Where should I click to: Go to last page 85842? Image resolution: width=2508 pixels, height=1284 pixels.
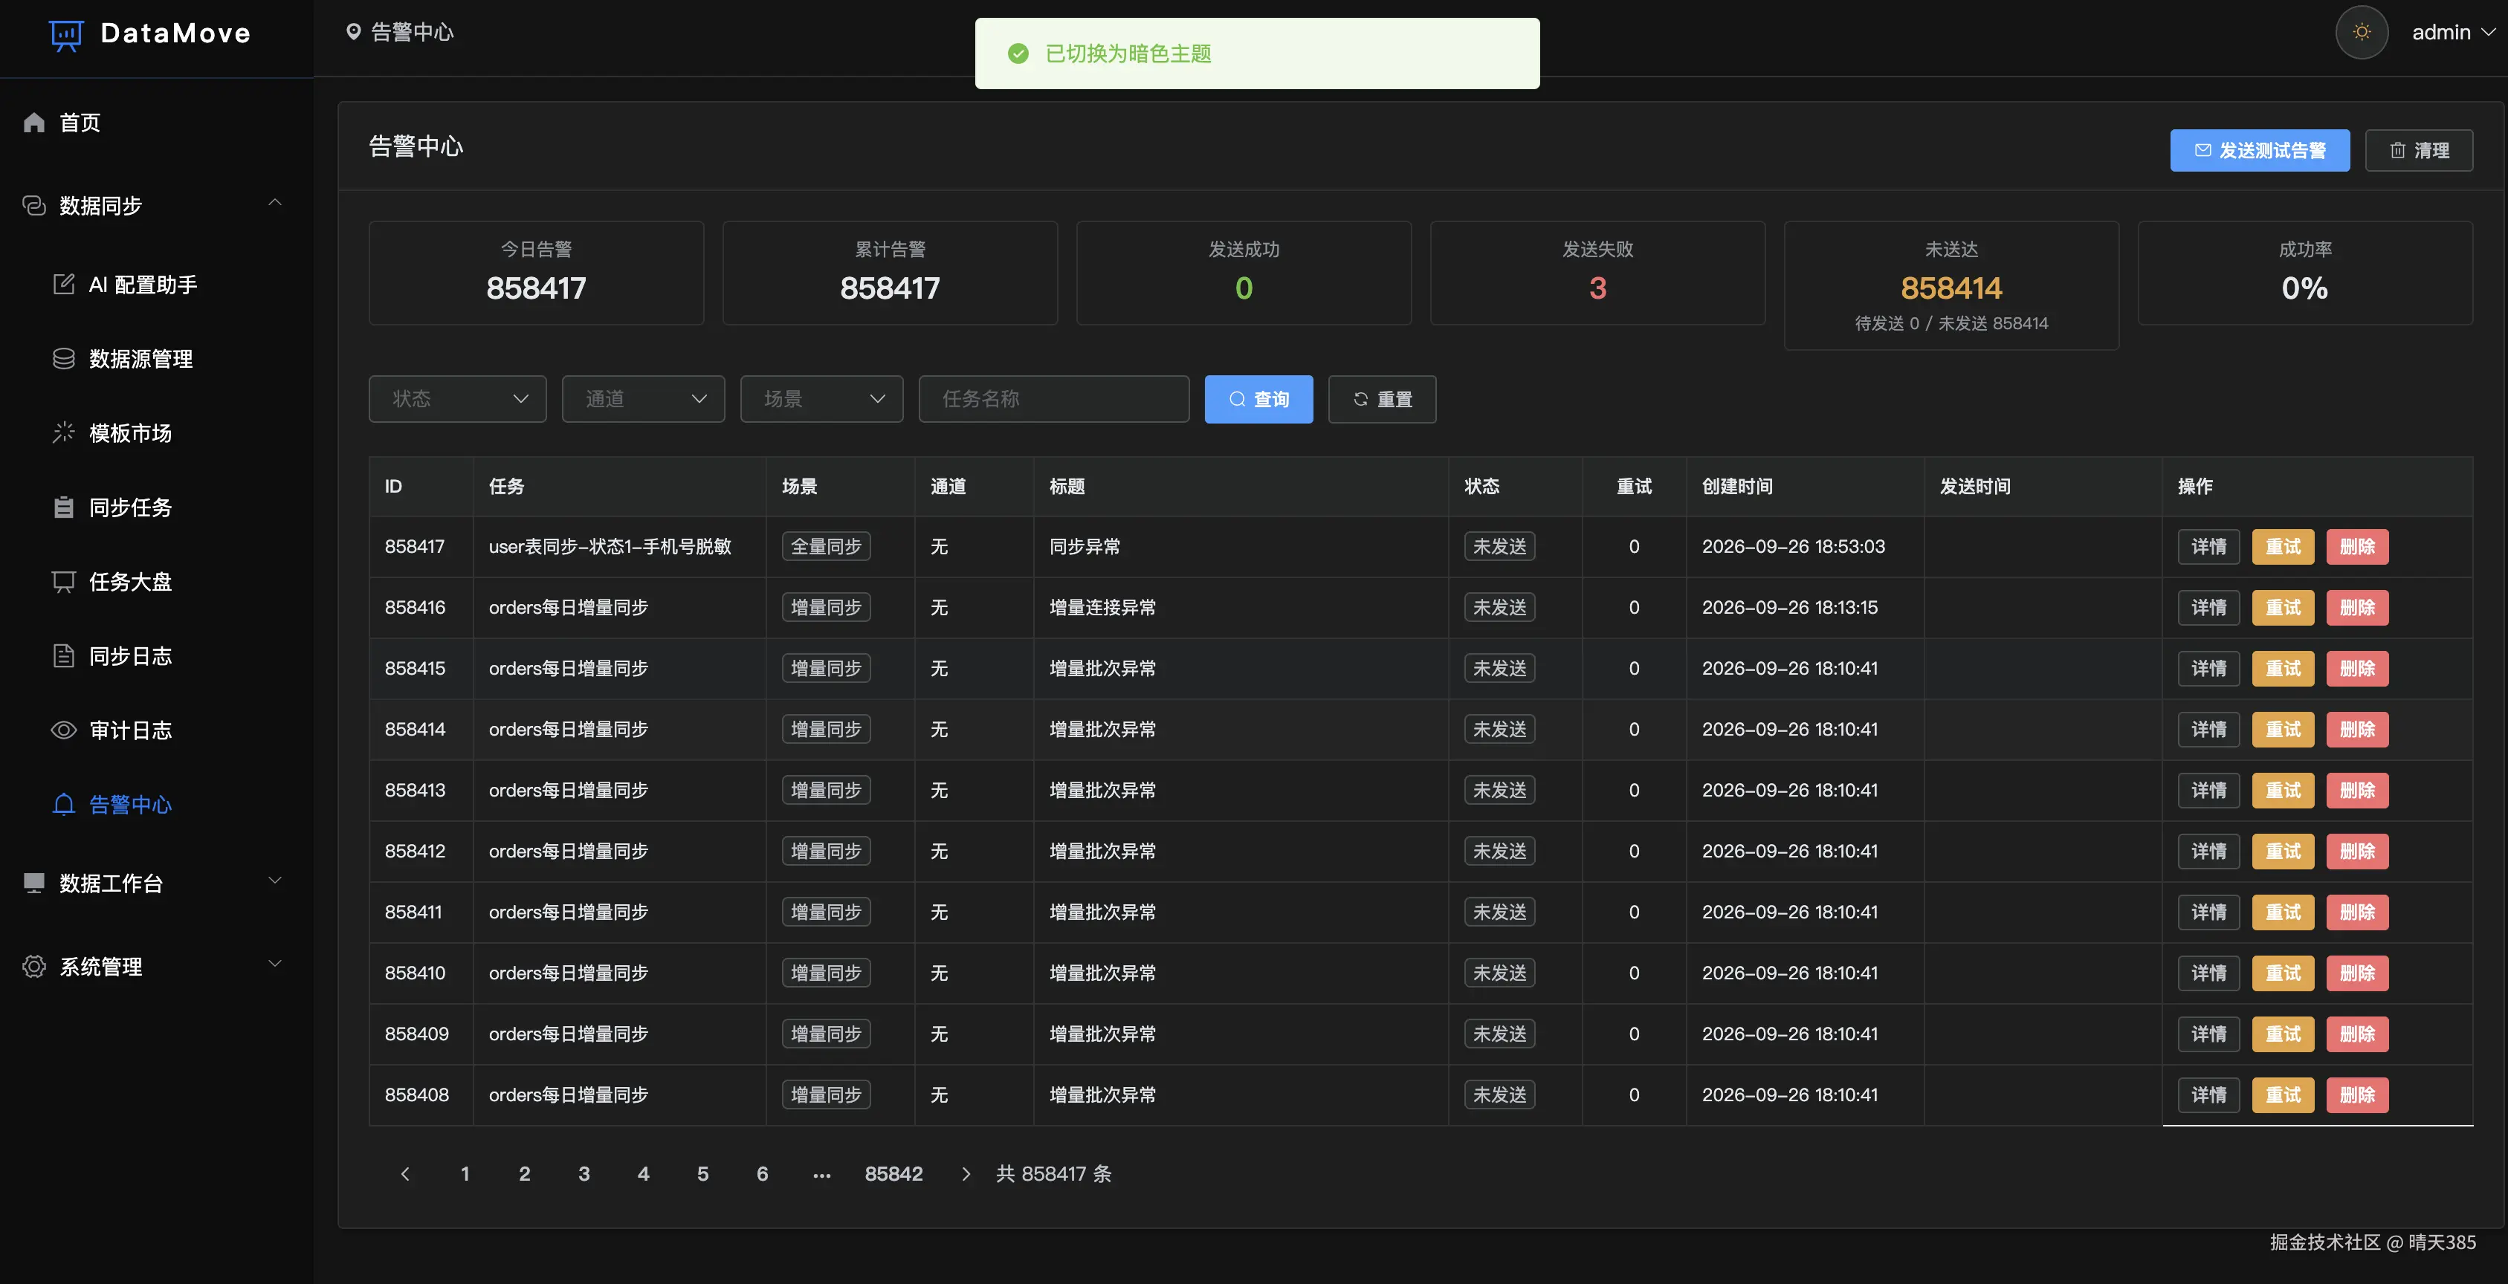point(893,1174)
